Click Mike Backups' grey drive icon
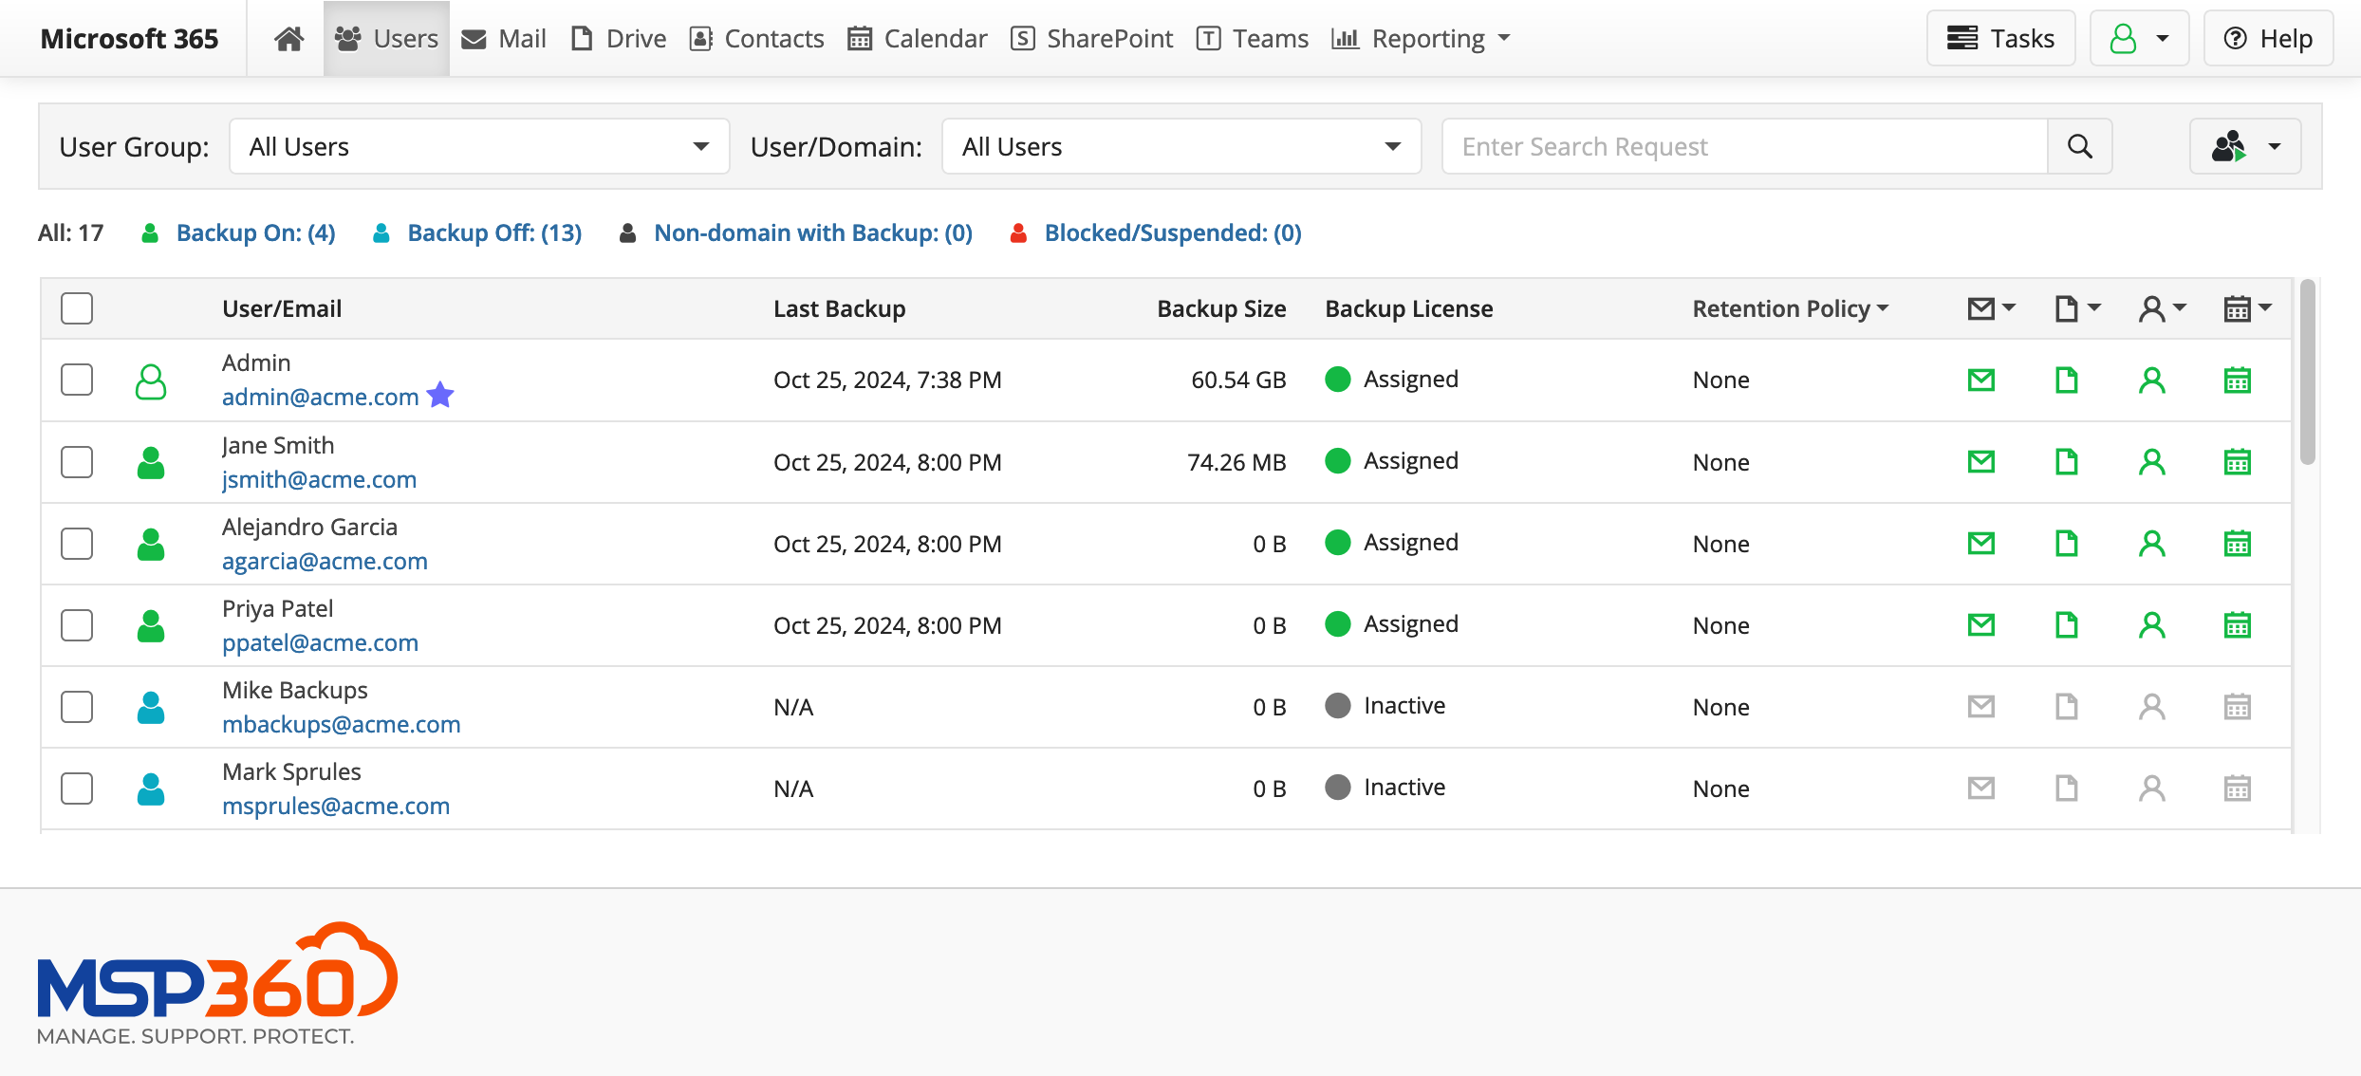The width and height of the screenshot is (2361, 1076). [x=2066, y=707]
